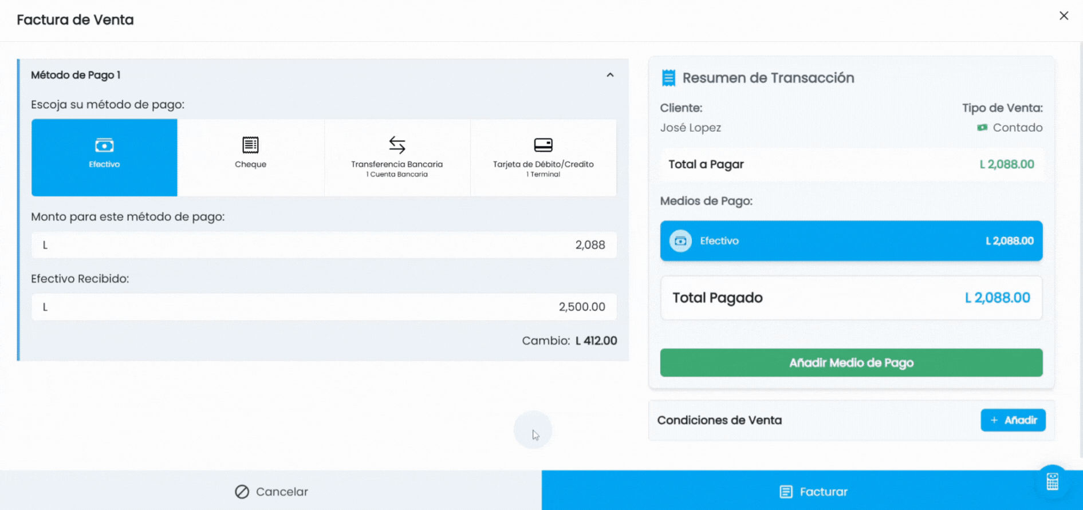Click Añadir Medio de Pago button
The image size is (1083, 510).
point(851,363)
